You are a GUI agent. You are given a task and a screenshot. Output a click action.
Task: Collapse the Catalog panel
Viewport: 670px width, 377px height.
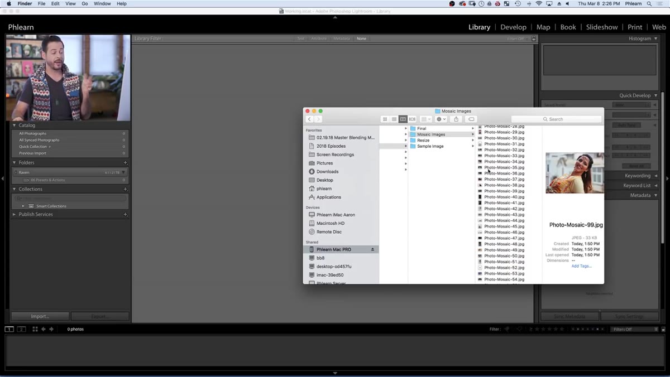(x=15, y=125)
